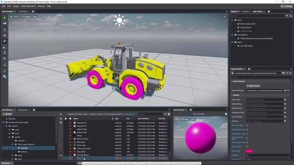Click the Make Unique button
This screenshot has height=165, width=294.
coord(253,86)
